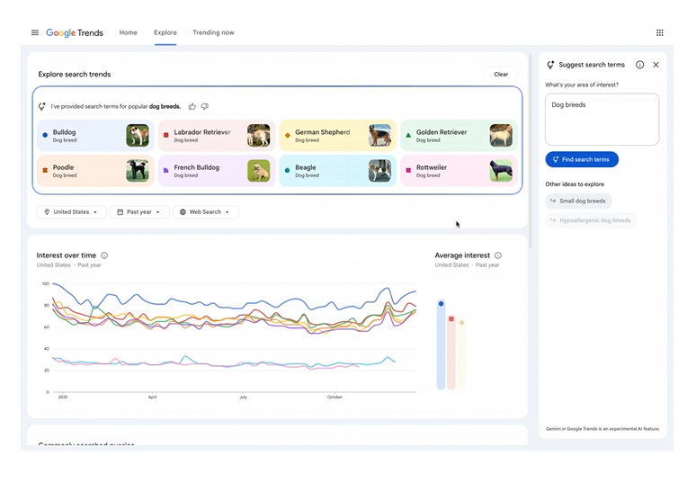
Task: Click the Find search terms button
Action: (582, 159)
